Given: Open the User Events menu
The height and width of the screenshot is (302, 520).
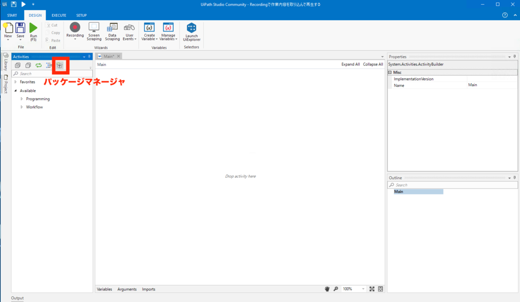Looking at the screenshot, I should [129, 32].
